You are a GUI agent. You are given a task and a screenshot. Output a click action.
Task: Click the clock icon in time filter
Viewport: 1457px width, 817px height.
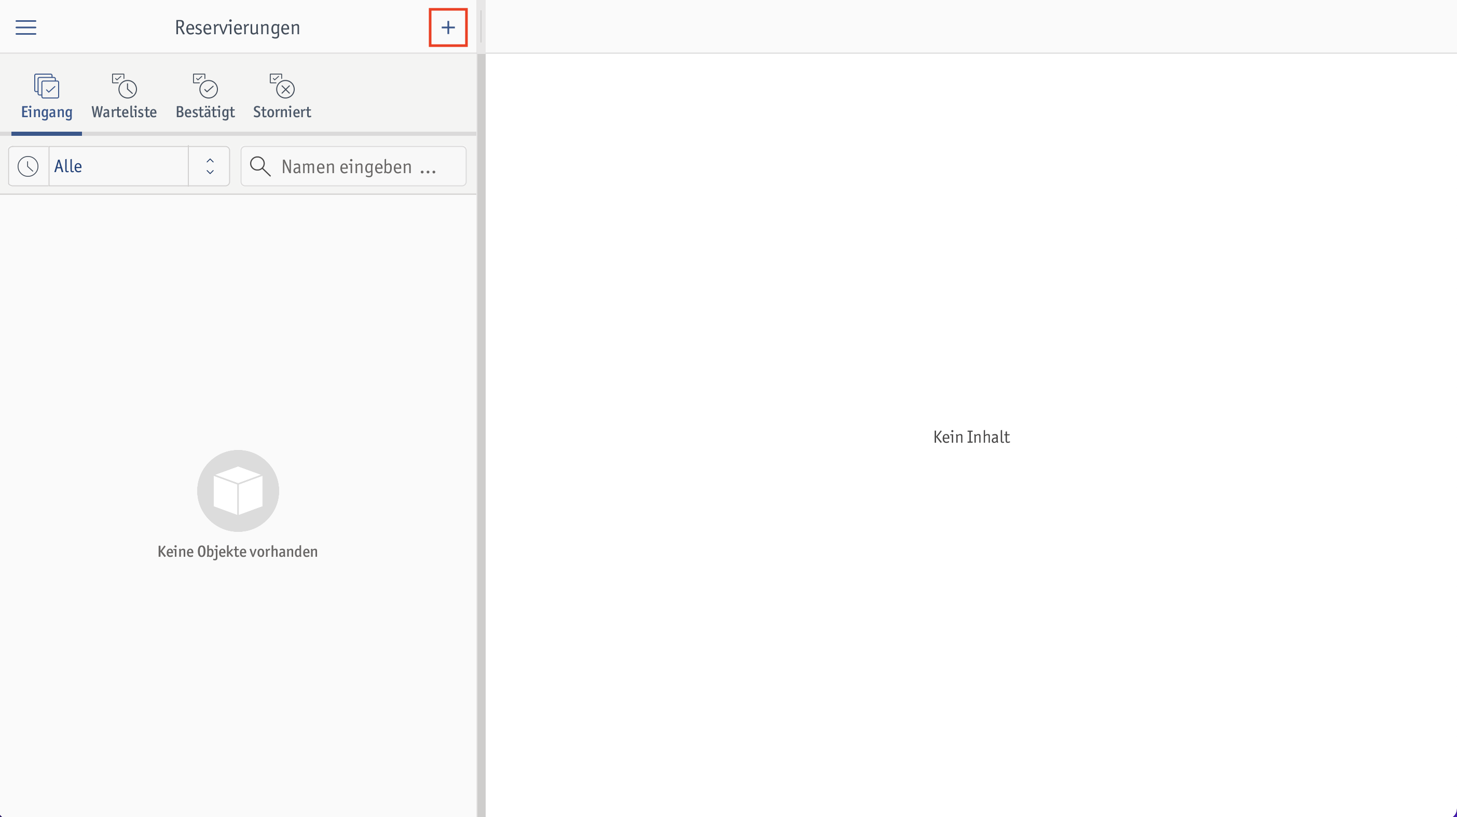[x=29, y=166]
